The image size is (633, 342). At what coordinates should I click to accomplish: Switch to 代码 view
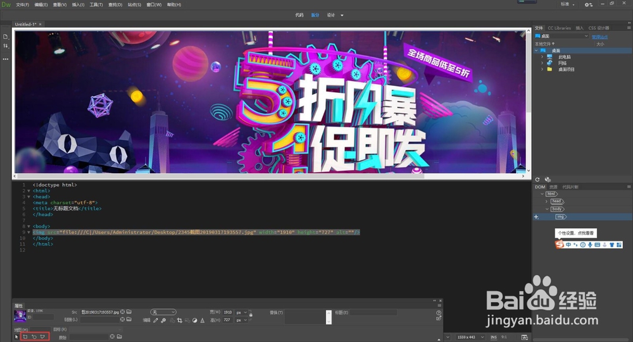coord(299,15)
